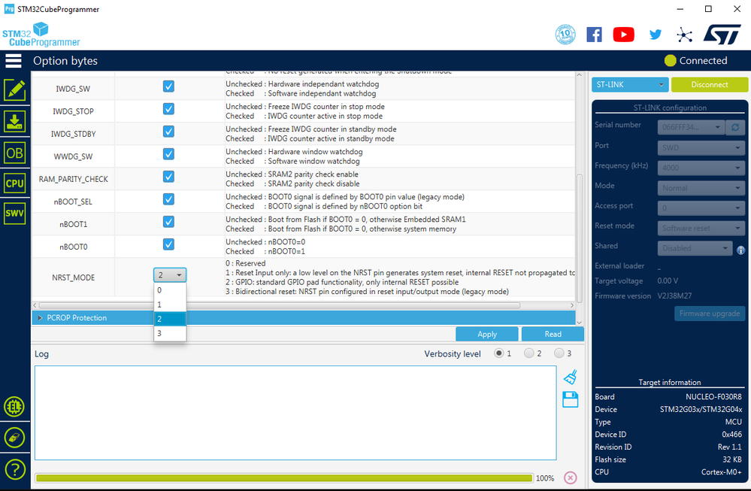Open the SWV serial wire viewer
The width and height of the screenshot is (751, 491).
(15, 213)
